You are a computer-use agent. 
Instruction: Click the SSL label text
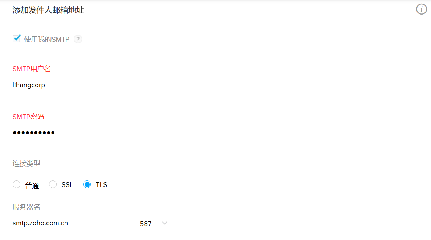click(x=67, y=185)
